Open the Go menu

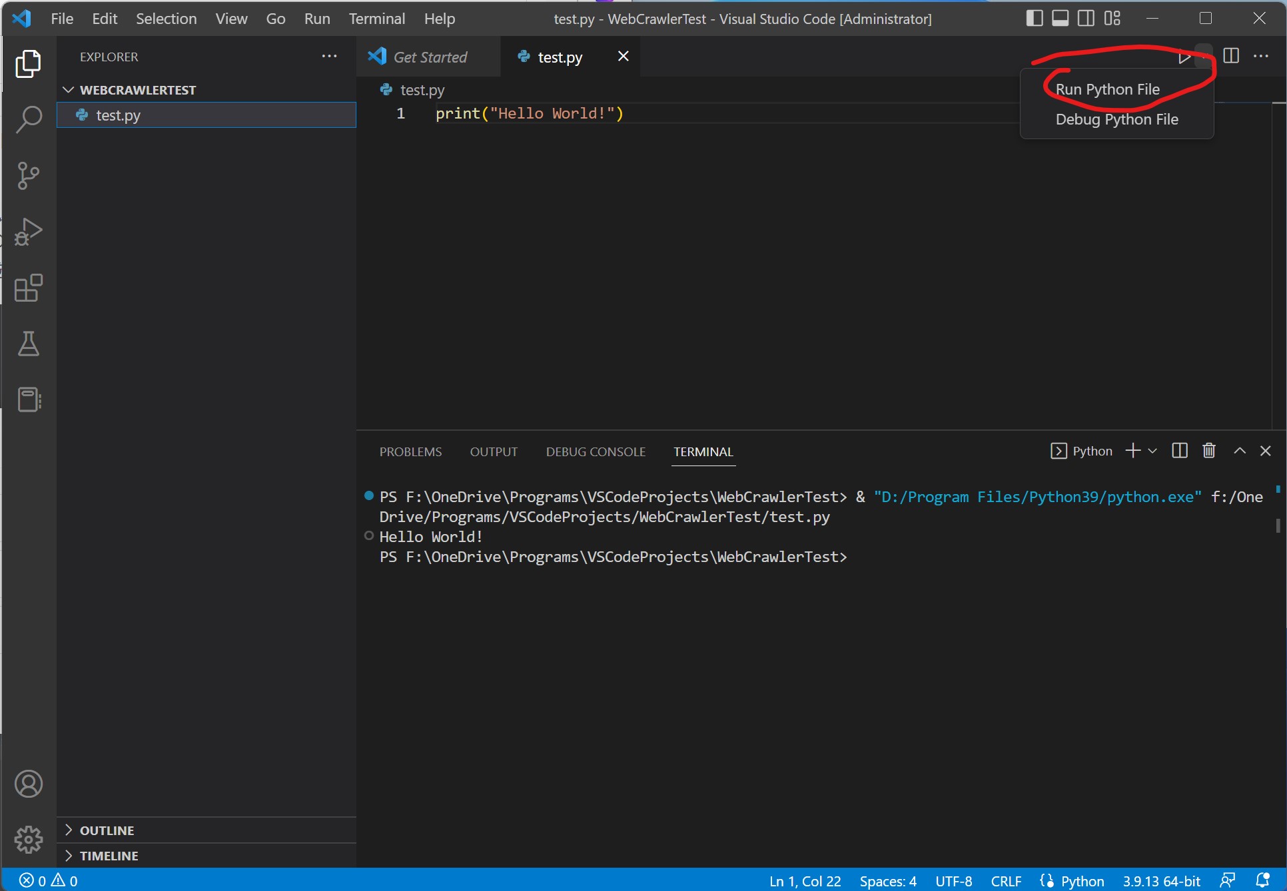click(276, 19)
